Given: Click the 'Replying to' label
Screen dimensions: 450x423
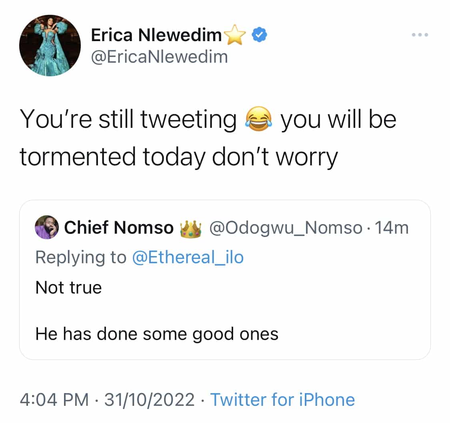Looking at the screenshot, I should point(80,257).
